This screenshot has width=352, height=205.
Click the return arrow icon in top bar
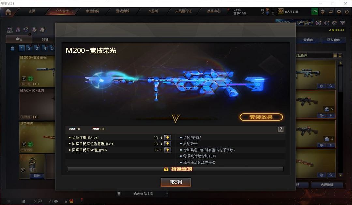pyautogui.click(x=331, y=11)
